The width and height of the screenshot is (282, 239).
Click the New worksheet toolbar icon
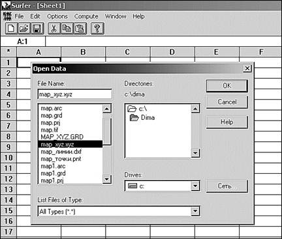(11, 29)
